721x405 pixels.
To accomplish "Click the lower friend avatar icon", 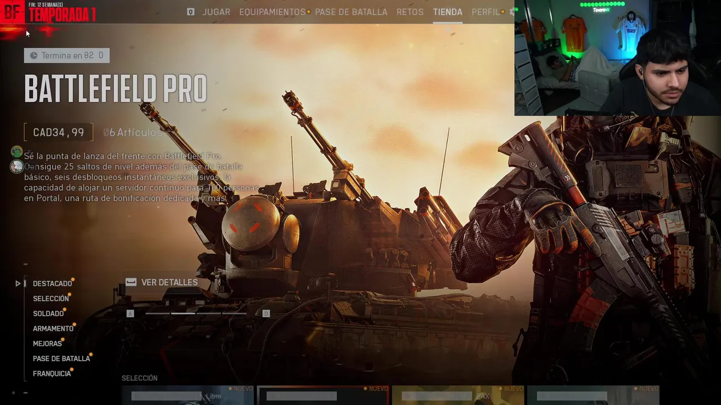I will pyautogui.click(x=17, y=166).
